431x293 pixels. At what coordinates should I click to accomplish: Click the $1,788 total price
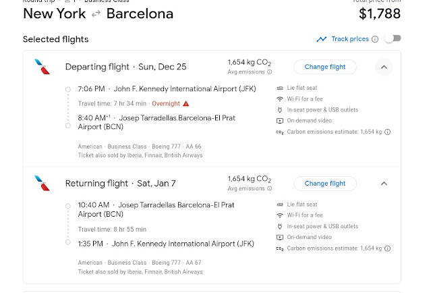[x=379, y=14]
